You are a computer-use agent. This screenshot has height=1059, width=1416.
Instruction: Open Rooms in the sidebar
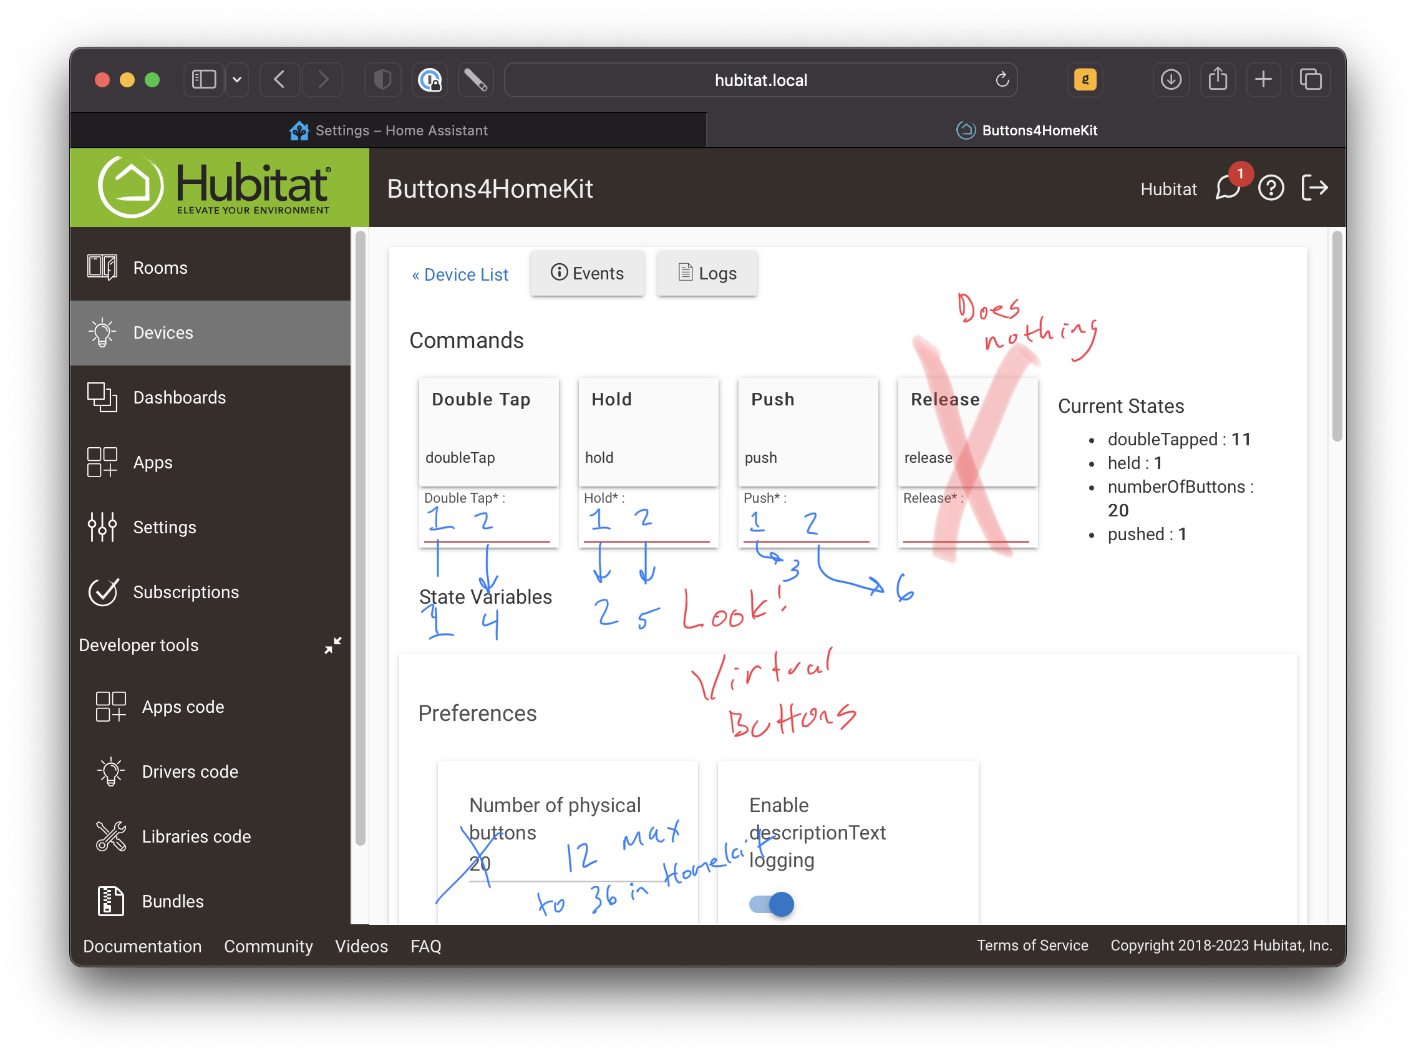click(x=210, y=268)
